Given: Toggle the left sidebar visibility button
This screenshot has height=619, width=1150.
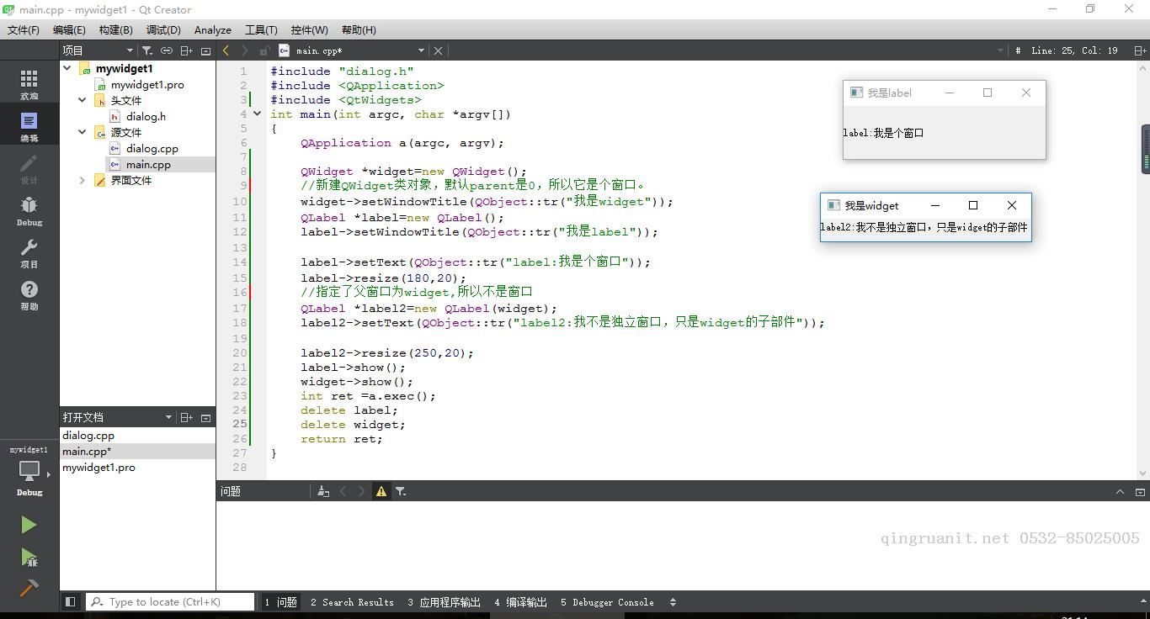Looking at the screenshot, I should 71,602.
